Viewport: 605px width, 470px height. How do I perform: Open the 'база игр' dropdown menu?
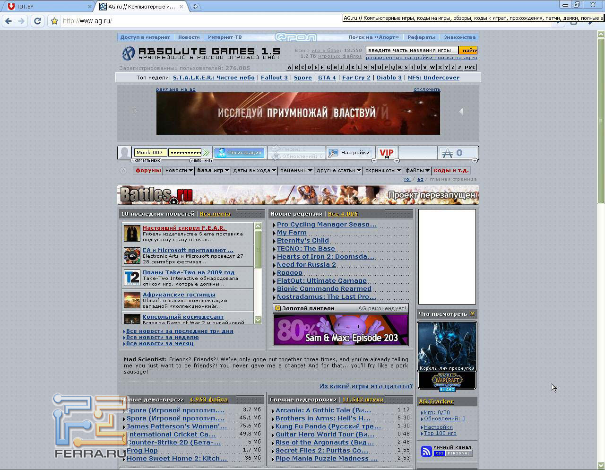(213, 170)
